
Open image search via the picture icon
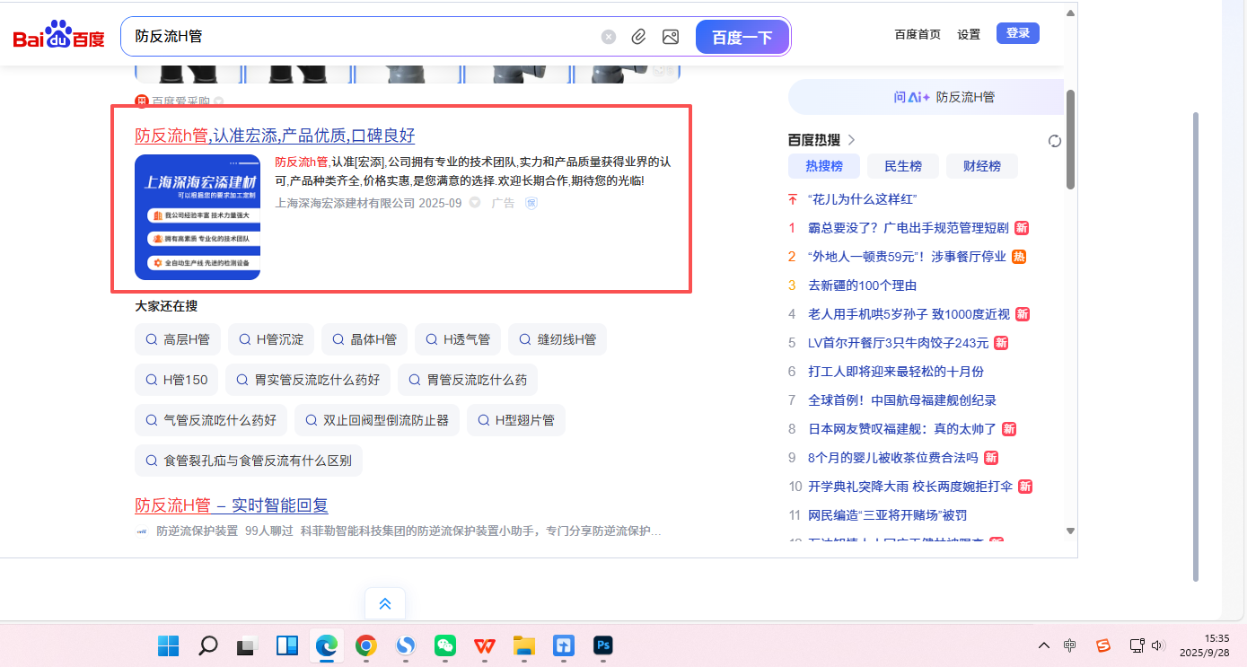coord(670,37)
